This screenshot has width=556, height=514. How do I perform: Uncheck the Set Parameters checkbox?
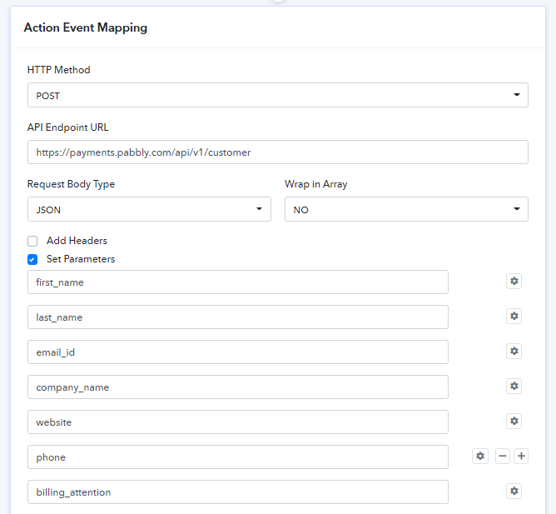(32, 259)
